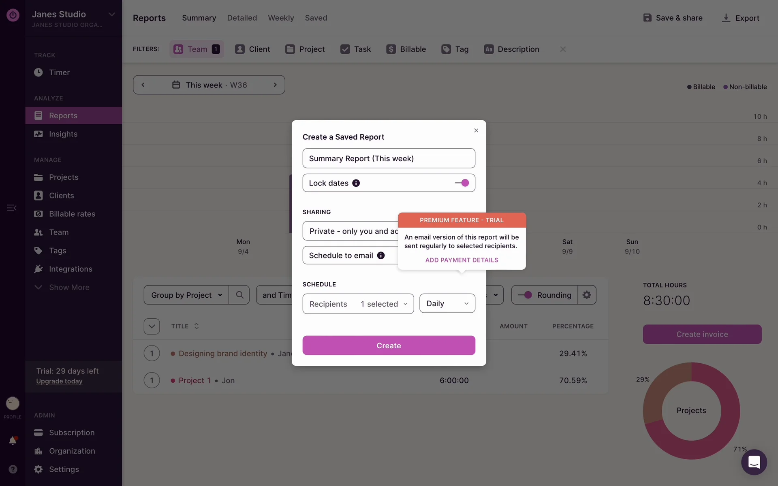The image size is (778, 486).
Task: Open the Daily frequency dropdown
Action: [x=447, y=303]
